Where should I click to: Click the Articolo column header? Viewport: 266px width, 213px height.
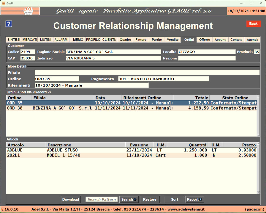(26, 145)
